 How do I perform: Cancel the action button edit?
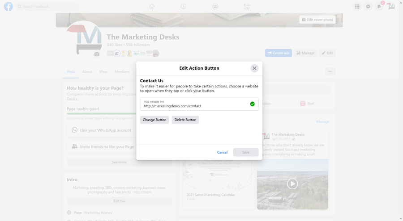coord(222,152)
